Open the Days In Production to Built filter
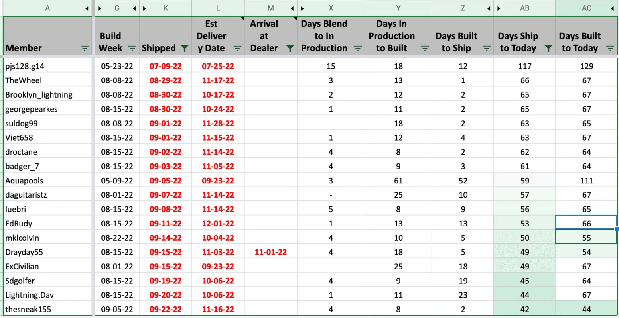Viewport: 619px width, 318px height. [x=425, y=48]
